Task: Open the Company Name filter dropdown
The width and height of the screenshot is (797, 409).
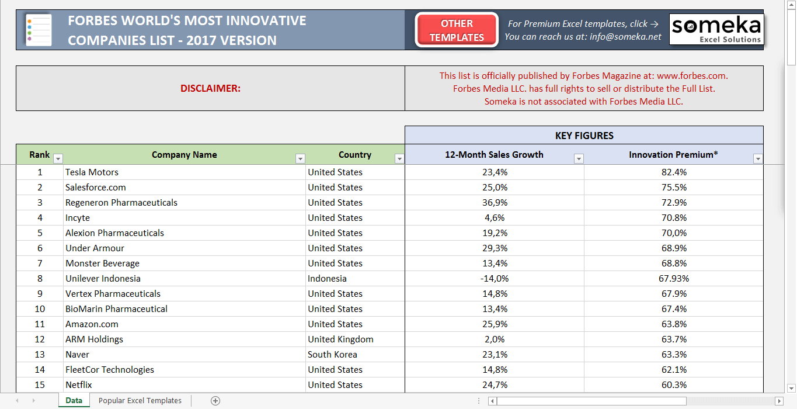Action: (x=300, y=158)
